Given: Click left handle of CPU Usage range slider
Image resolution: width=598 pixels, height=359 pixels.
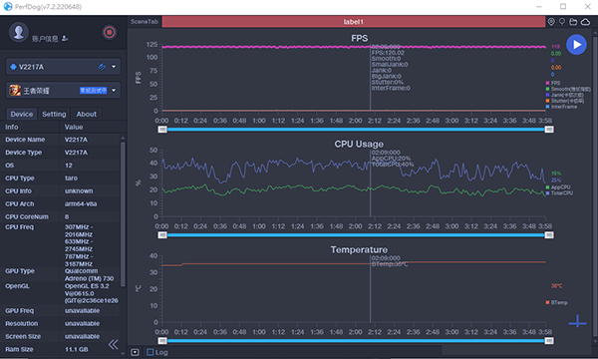Looking at the screenshot, I should (162, 235).
